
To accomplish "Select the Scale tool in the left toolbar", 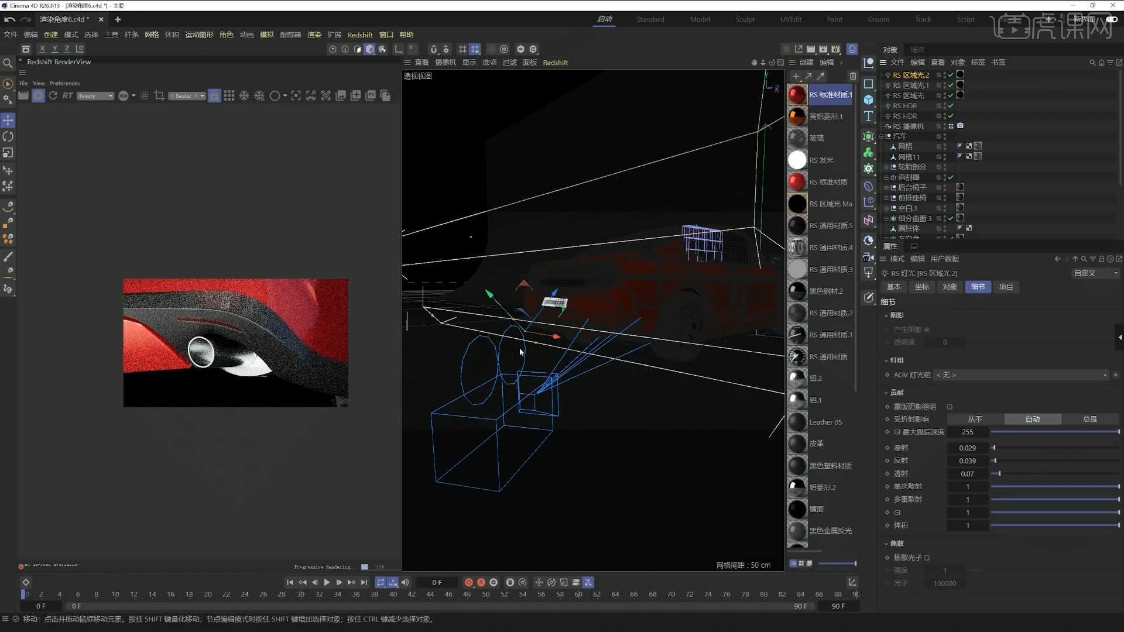I will click(x=8, y=153).
